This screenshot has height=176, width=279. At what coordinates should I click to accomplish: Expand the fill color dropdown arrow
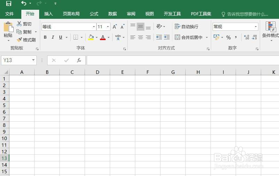(96, 37)
